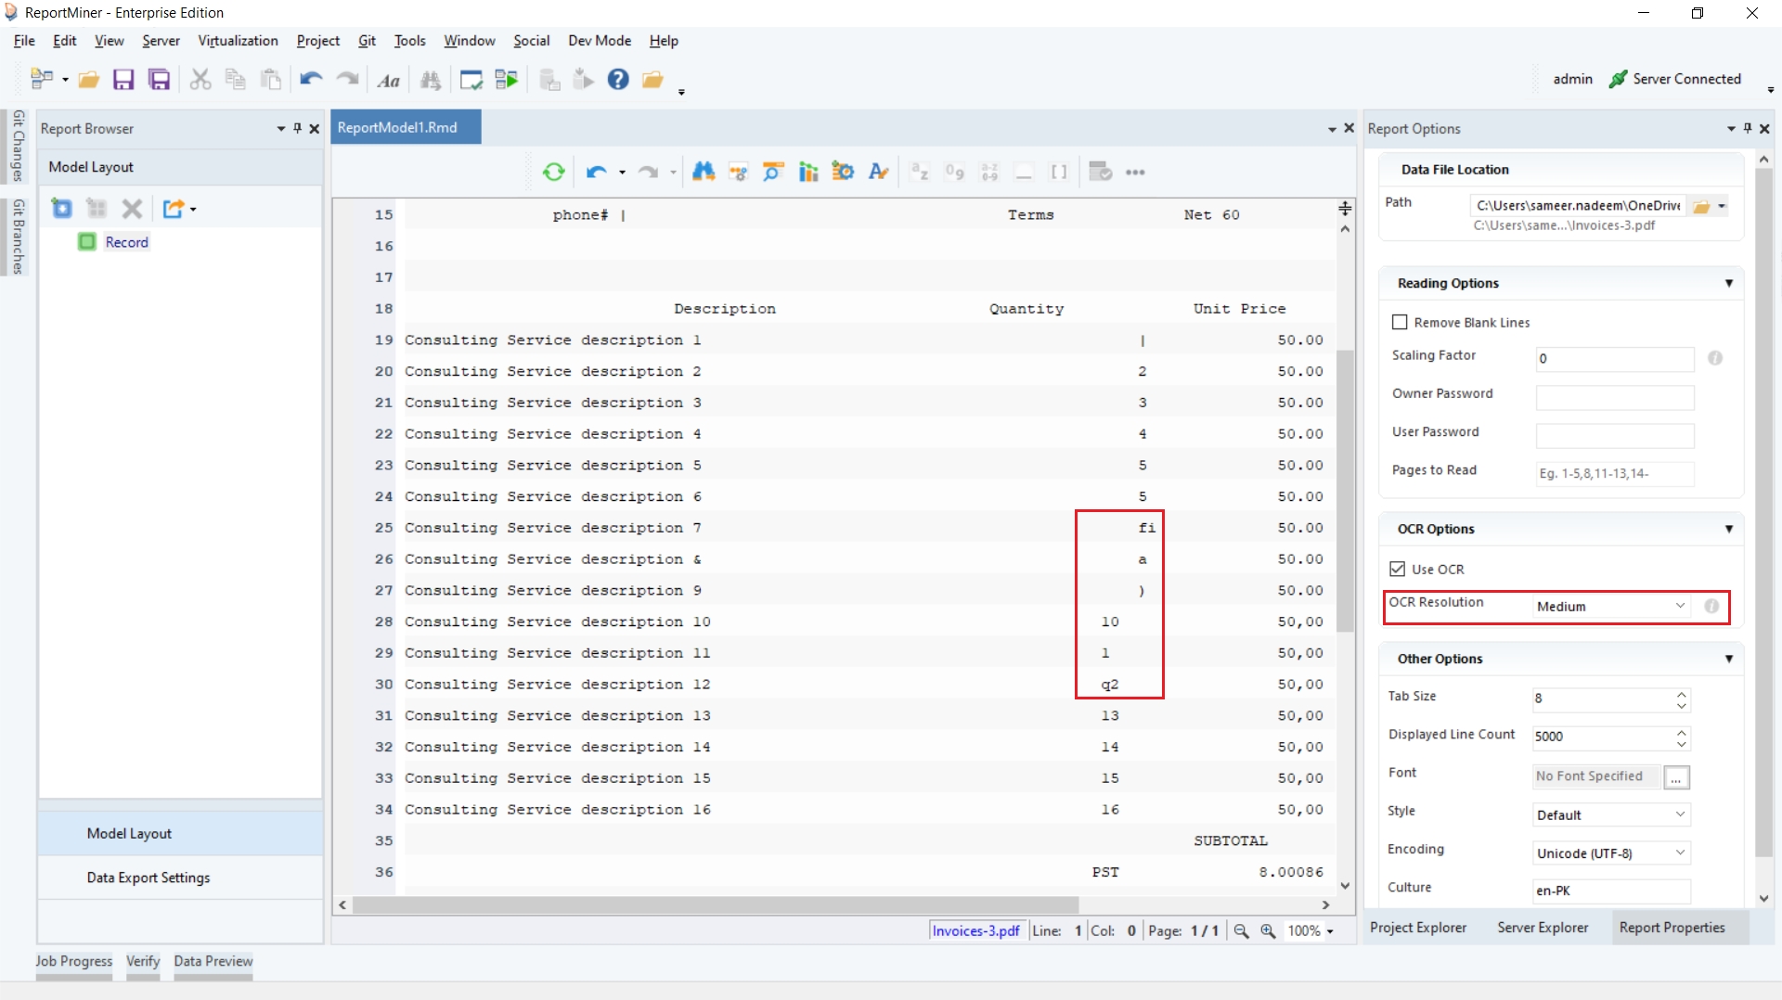Viewport: 1782px width, 1000px height.
Task: Click the Pages to Read input field
Action: 1614,473
